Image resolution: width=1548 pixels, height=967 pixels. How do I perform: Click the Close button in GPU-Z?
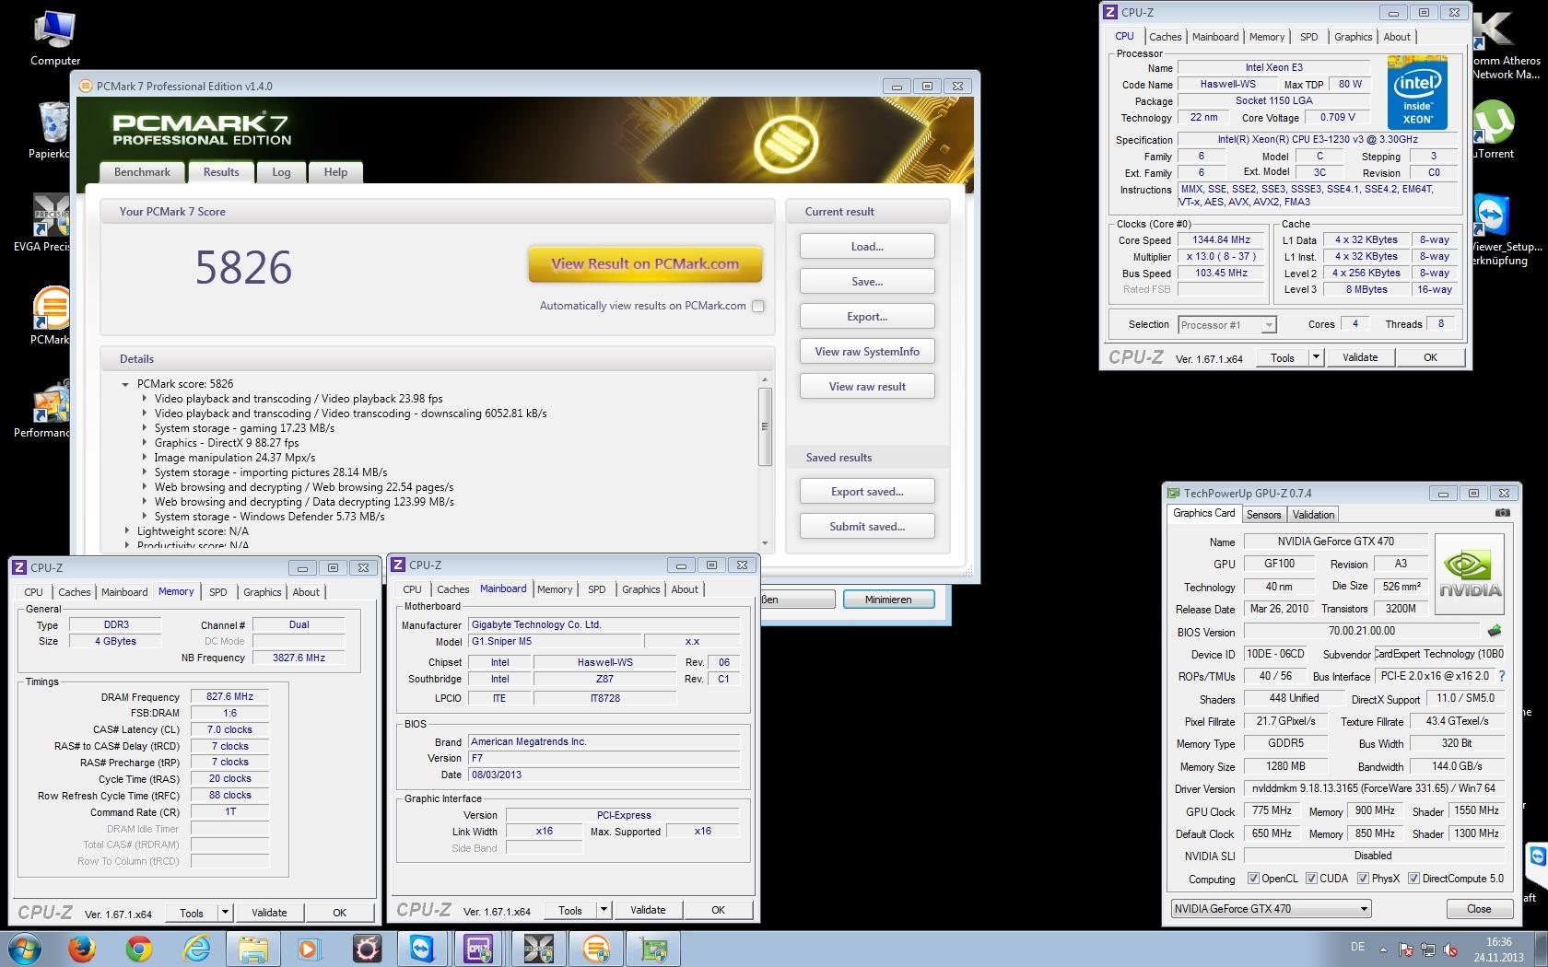(x=1478, y=909)
